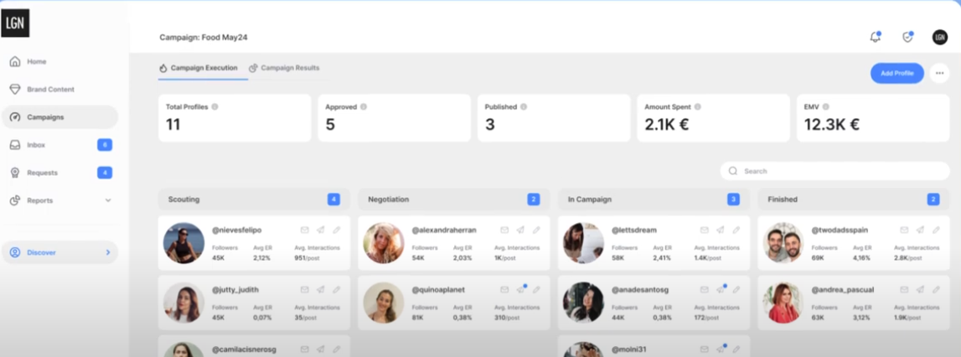Viewport: 961px width, 357px height.
Task: Click the Finished column count badge
Action: pyautogui.click(x=933, y=199)
